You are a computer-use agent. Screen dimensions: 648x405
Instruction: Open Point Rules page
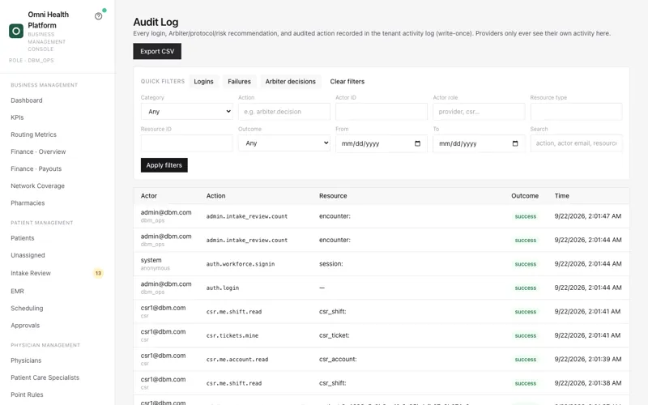pos(27,394)
